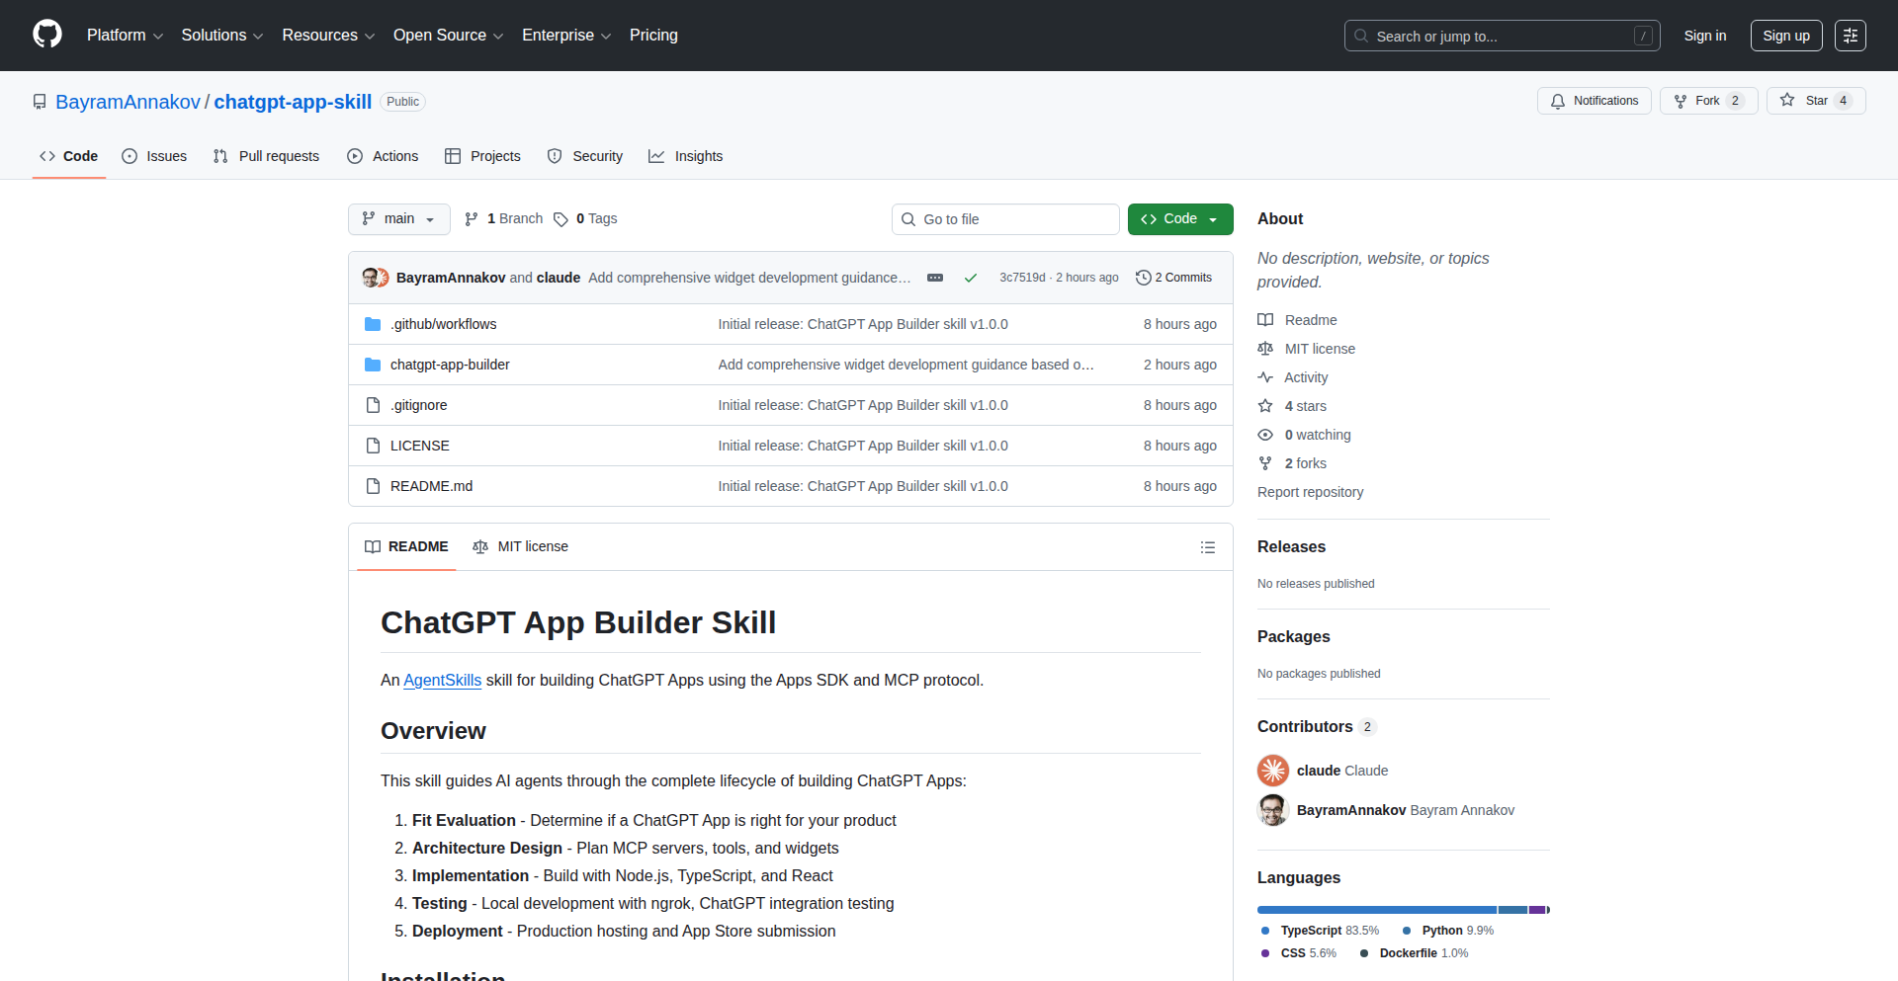Switch to the Issues tab
This screenshot has width=1898, height=981.
[x=154, y=156]
